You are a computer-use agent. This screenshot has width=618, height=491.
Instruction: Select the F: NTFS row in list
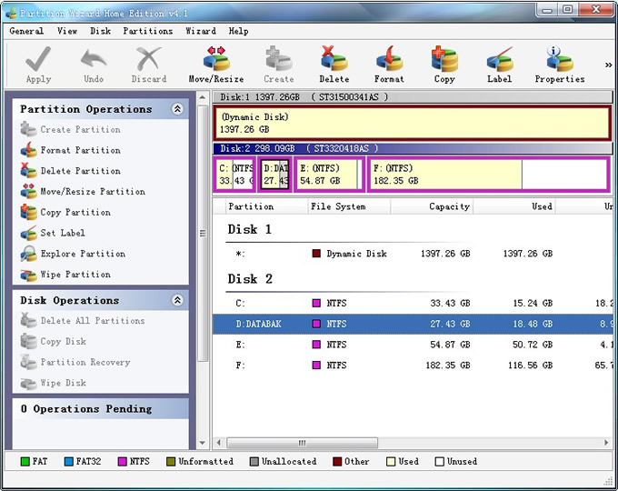413,366
